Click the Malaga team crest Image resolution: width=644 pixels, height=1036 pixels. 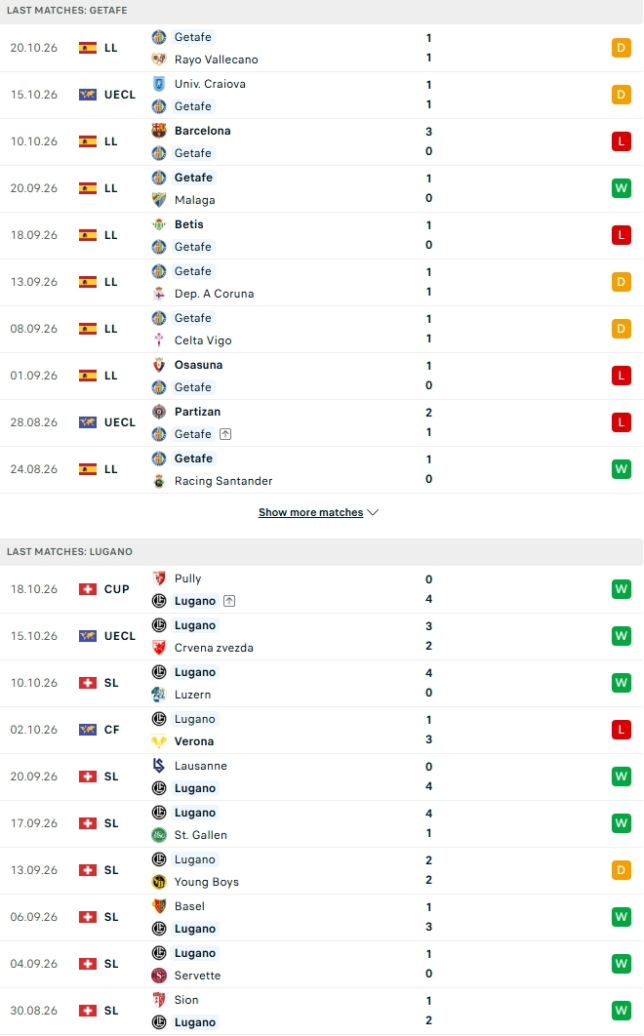coord(159,200)
